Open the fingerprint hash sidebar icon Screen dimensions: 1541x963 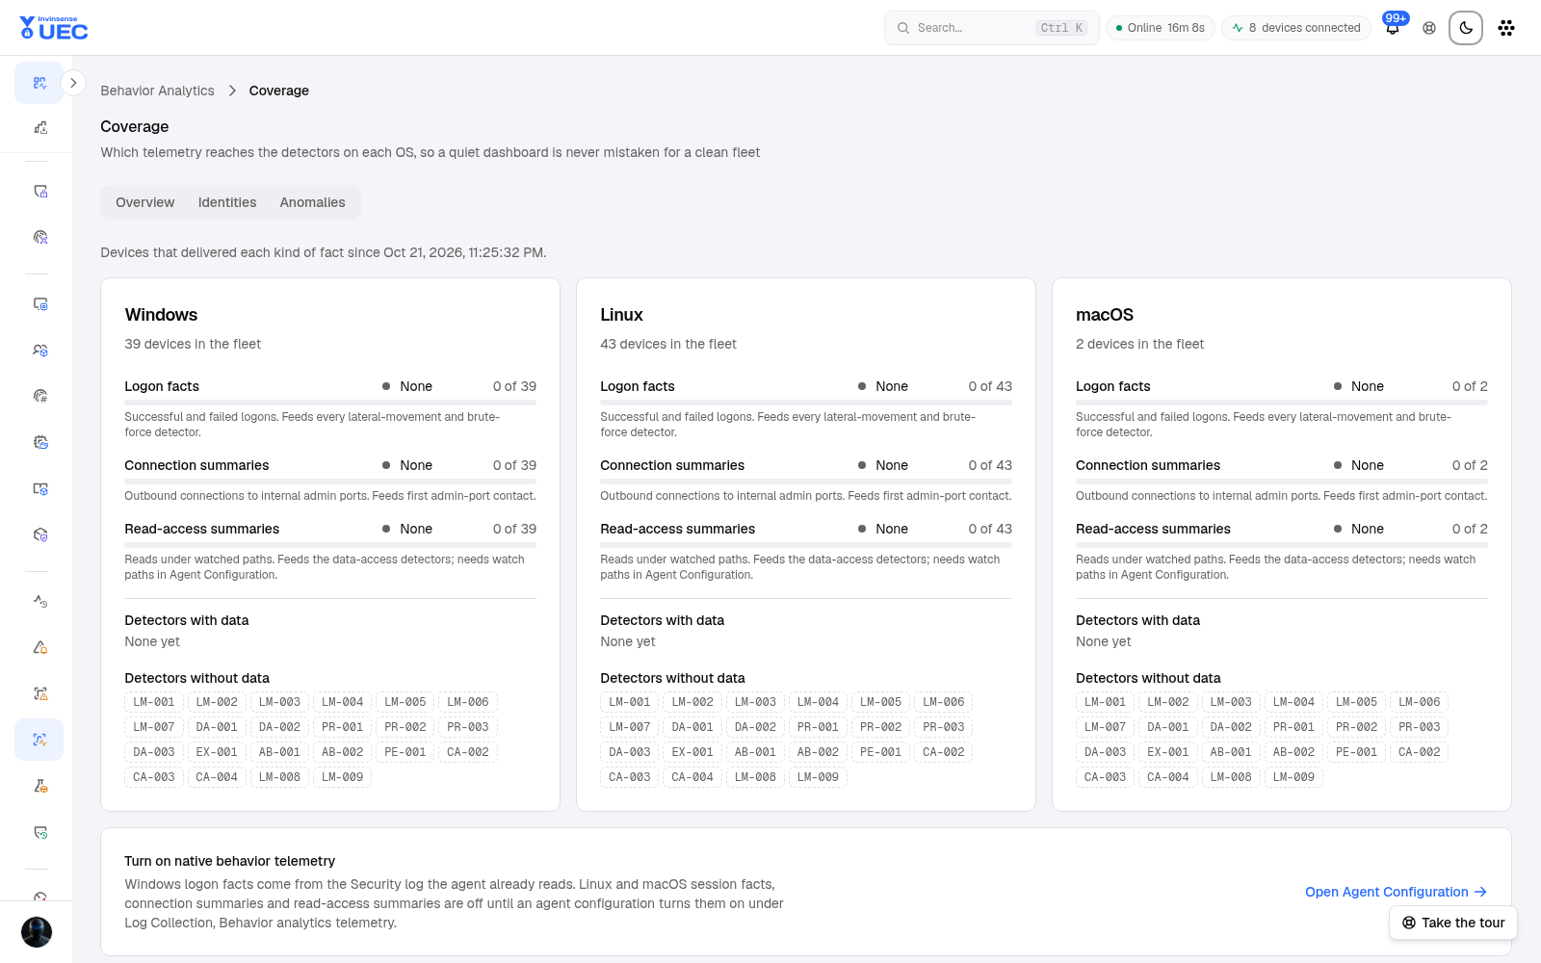pos(39,396)
